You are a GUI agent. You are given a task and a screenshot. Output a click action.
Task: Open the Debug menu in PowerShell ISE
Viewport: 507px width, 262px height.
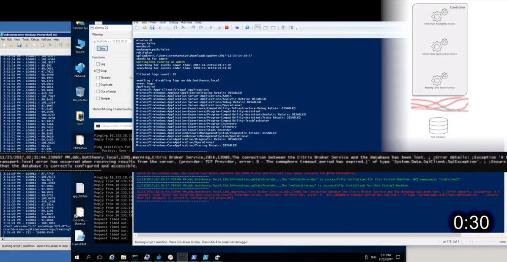click(173, 23)
